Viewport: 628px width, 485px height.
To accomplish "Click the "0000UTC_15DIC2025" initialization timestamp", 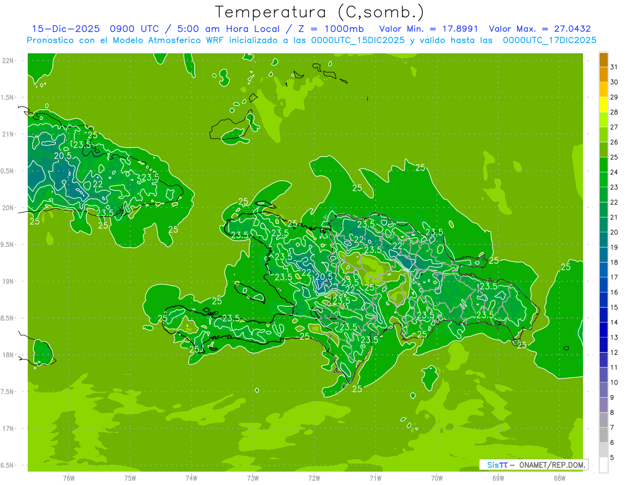I will [358, 40].
